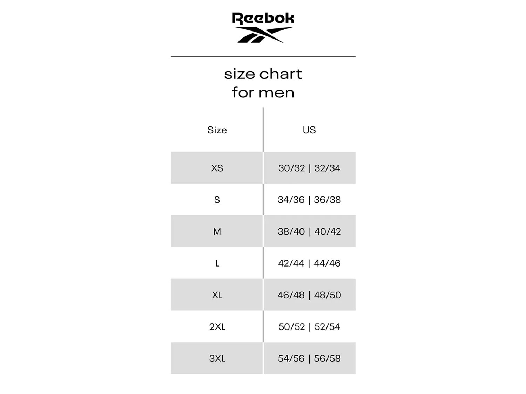The height and width of the screenshot is (394, 526).
Task: Click the 34/36 | 36/38 US value
Action: click(309, 200)
